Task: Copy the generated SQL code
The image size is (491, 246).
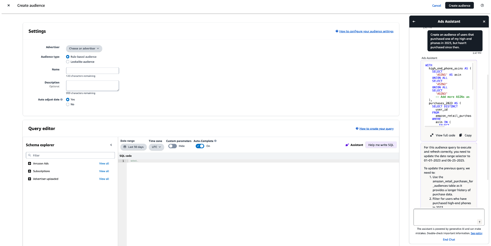Action: click(465, 135)
